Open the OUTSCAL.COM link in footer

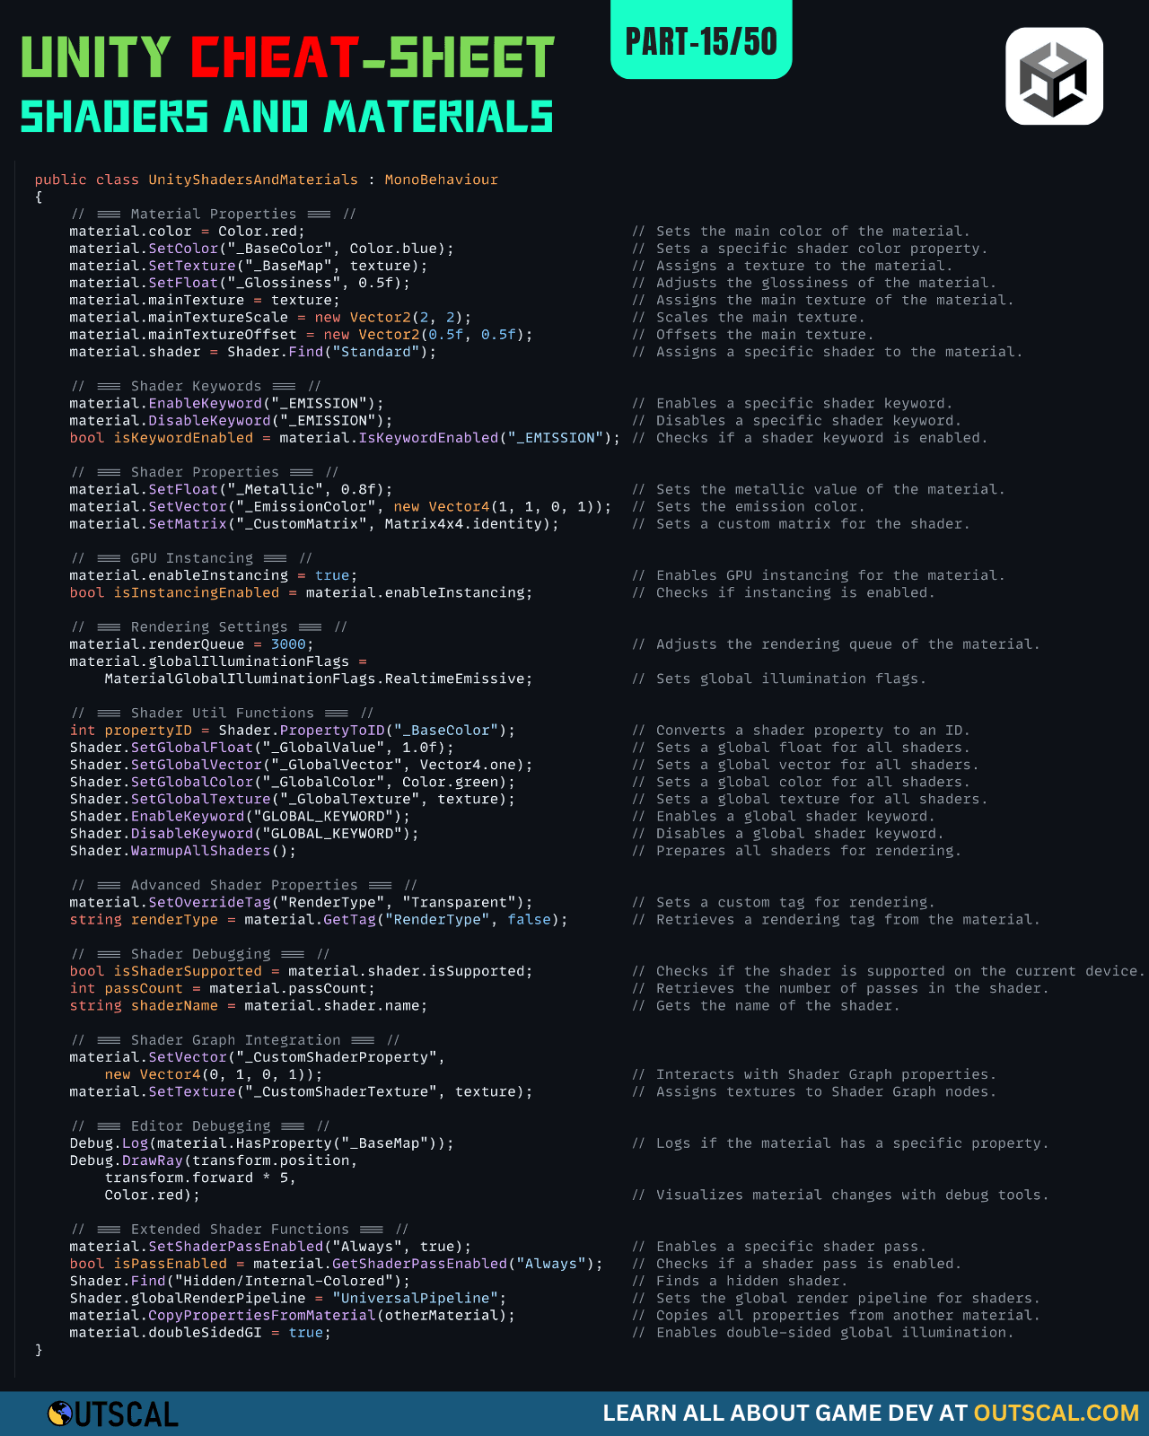tap(1056, 1414)
